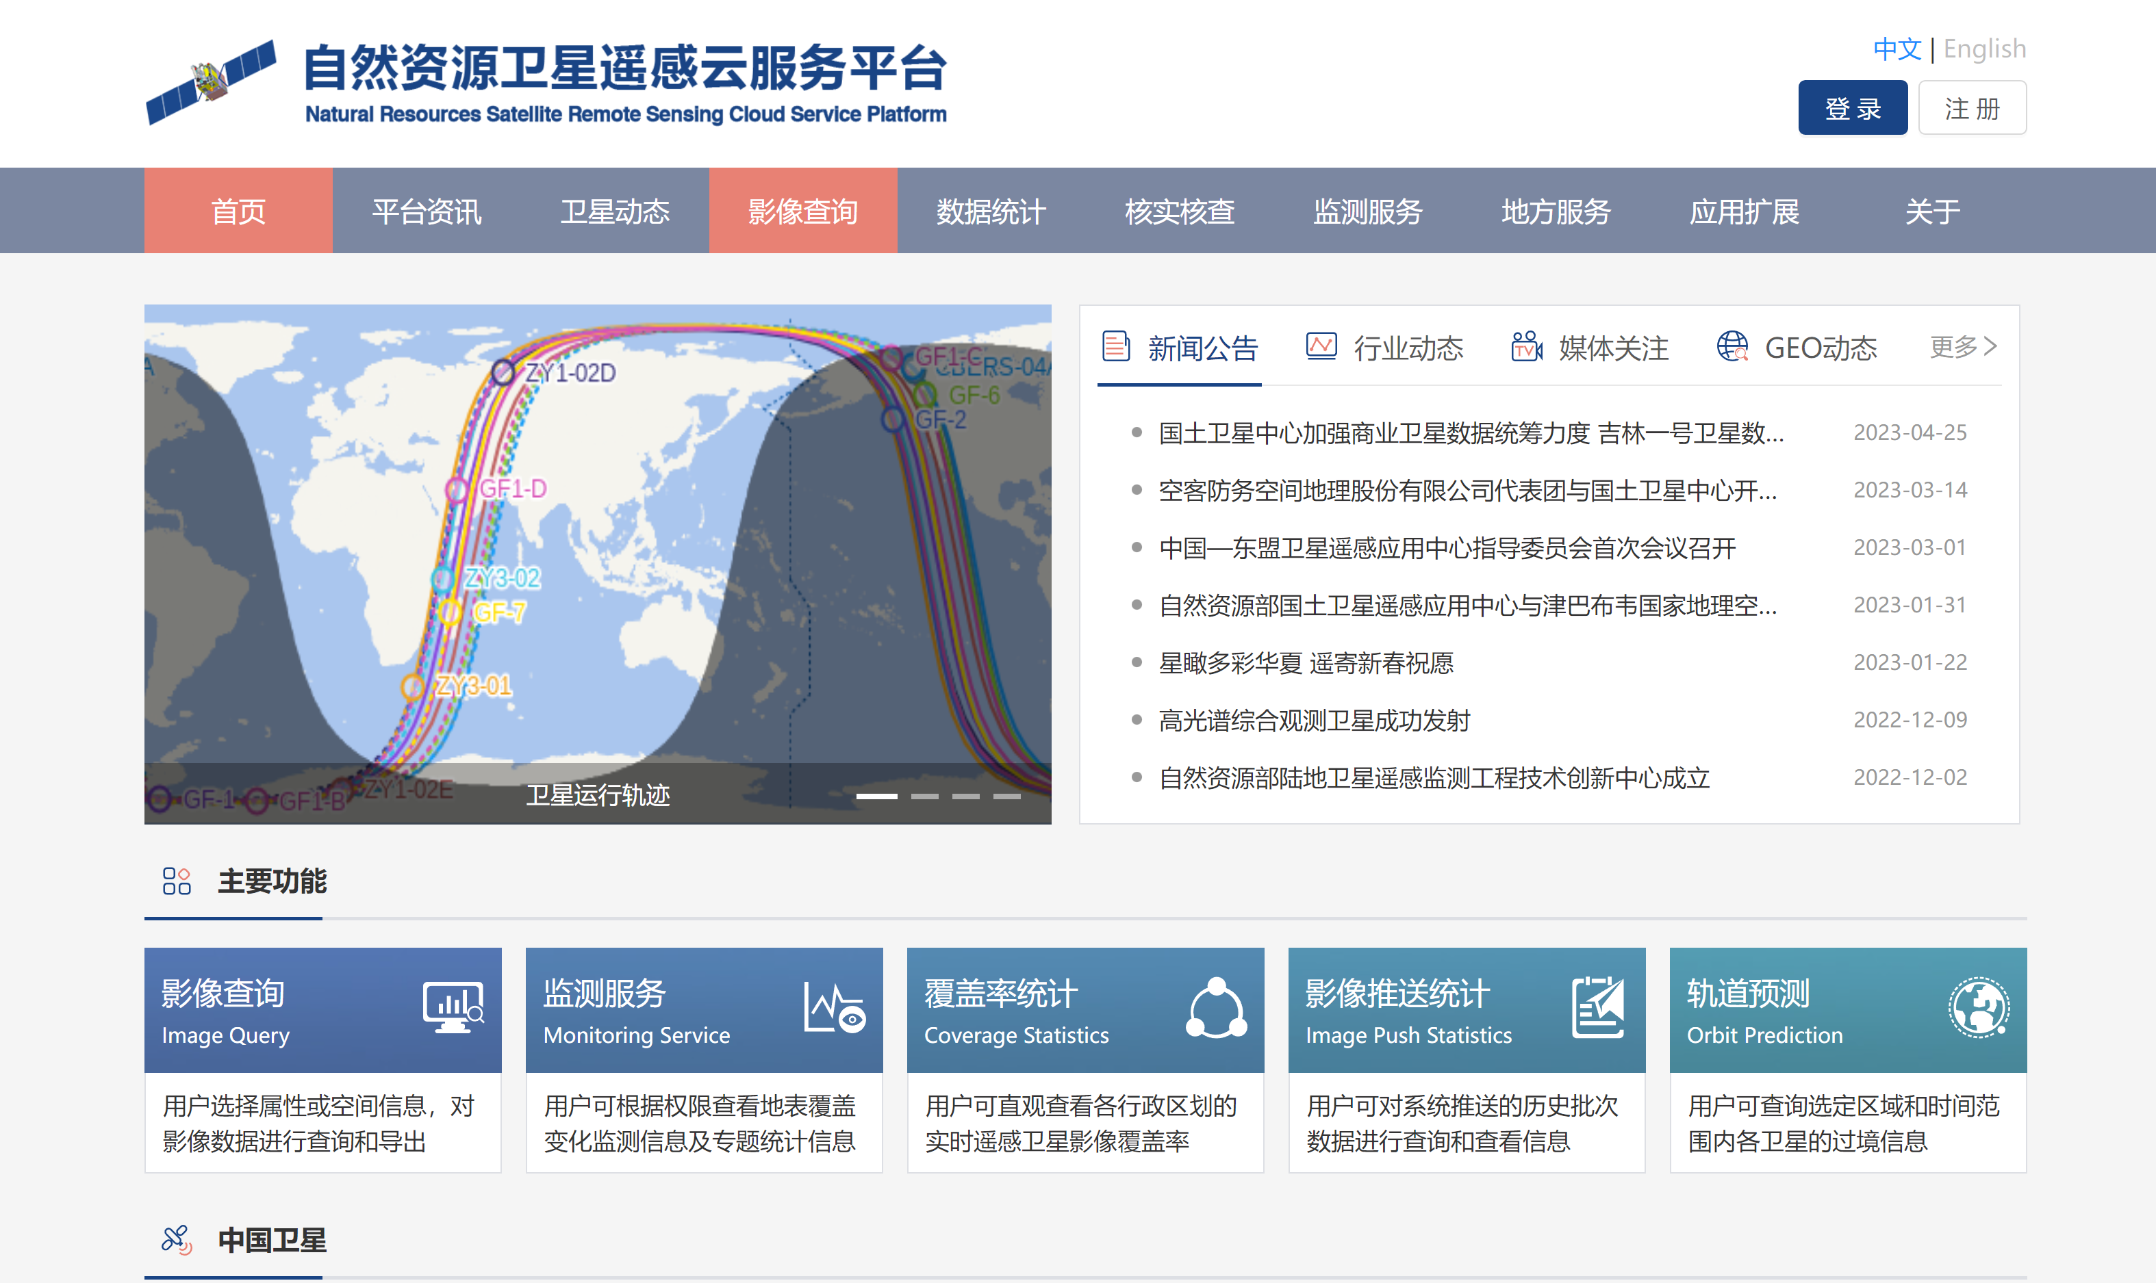Click the Image Query monitor icon
Screen dimensions: 2156x1283
point(453,1009)
